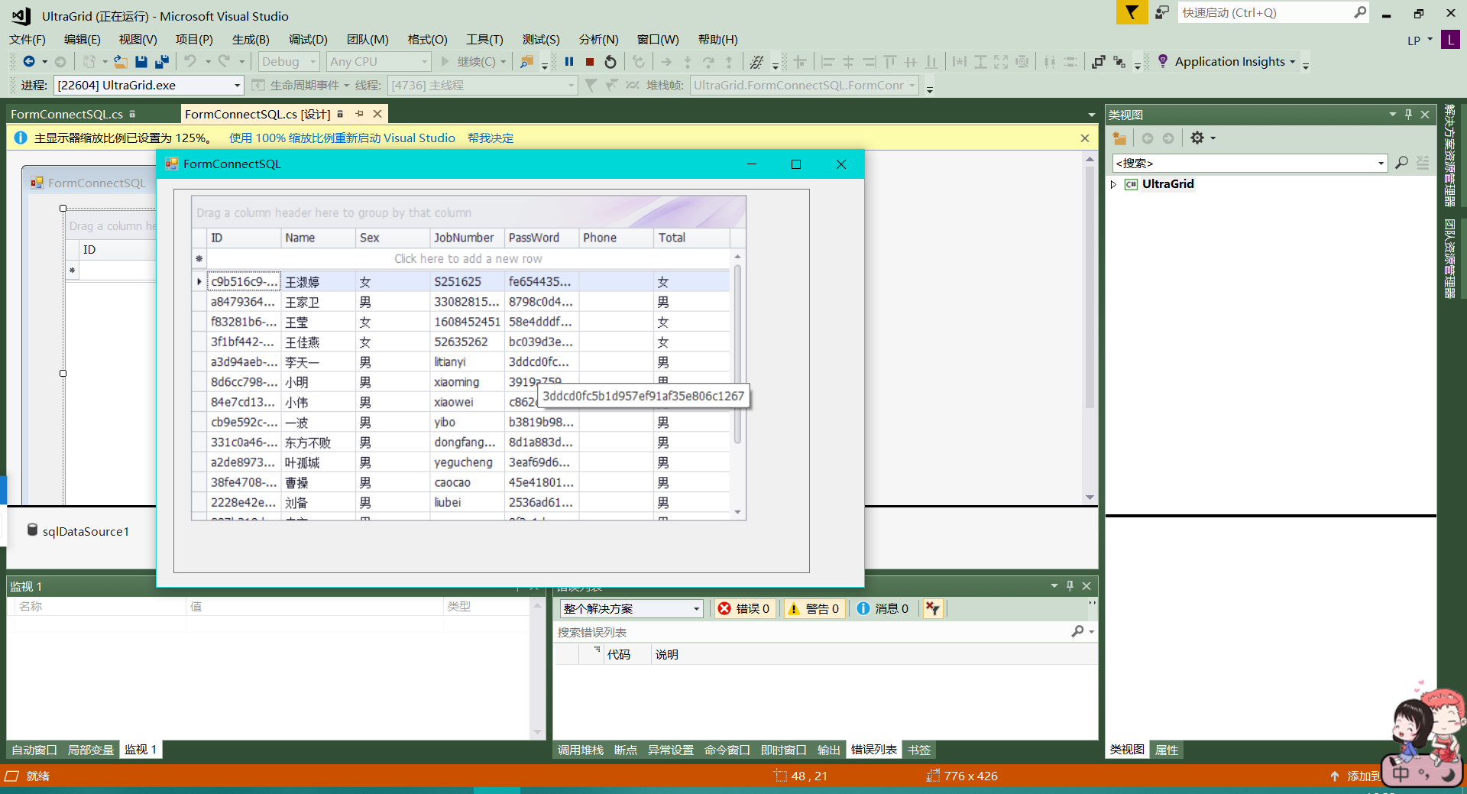Viewport: 1467px width, 794px height.
Task: Click the 中 input method indicator
Action: pos(1400,773)
